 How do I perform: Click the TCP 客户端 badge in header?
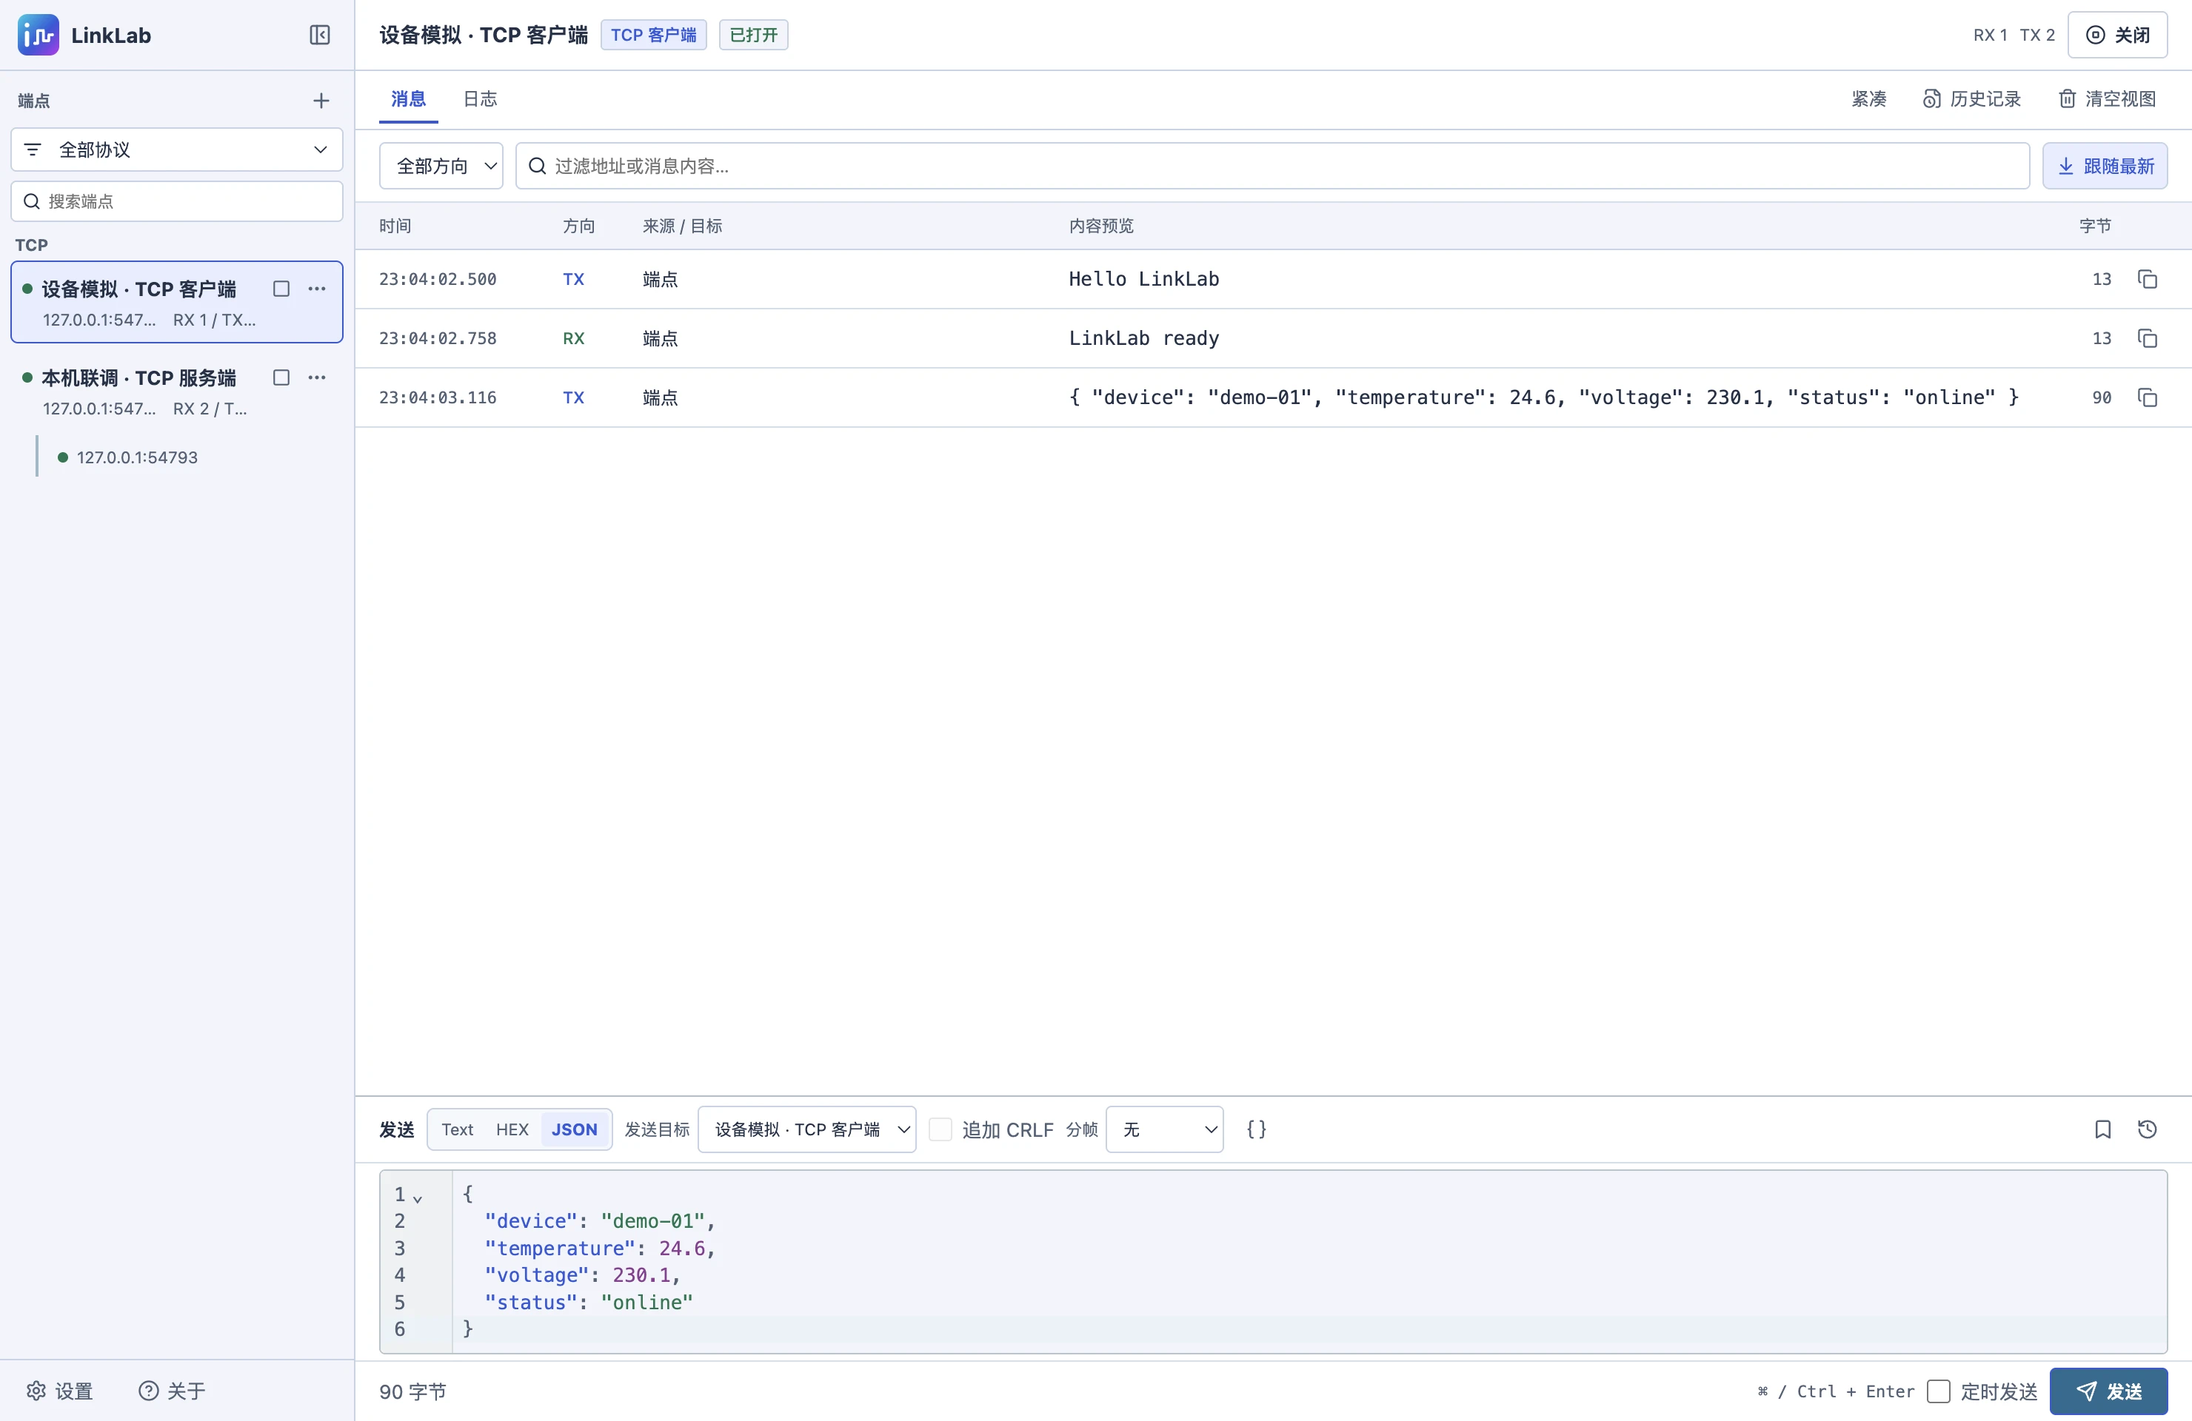653,35
